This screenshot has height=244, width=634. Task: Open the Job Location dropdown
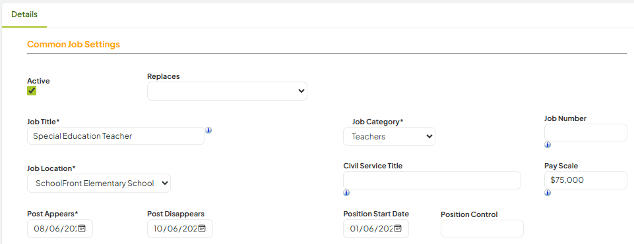pyautogui.click(x=99, y=183)
